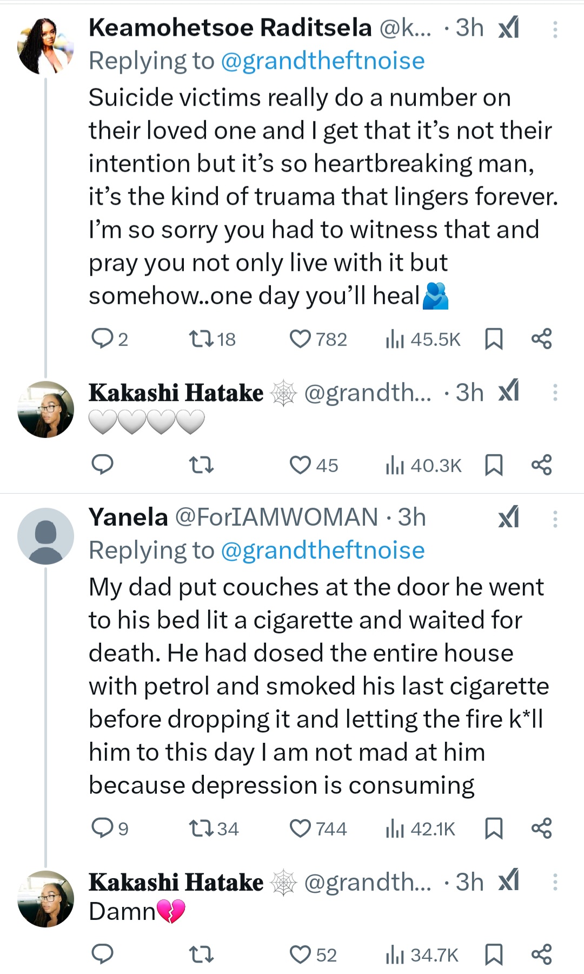Image resolution: width=584 pixels, height=974 pixels.
Task: Retweet Yanela's tweet with 34 retweets
Action: tap(201, 828)
